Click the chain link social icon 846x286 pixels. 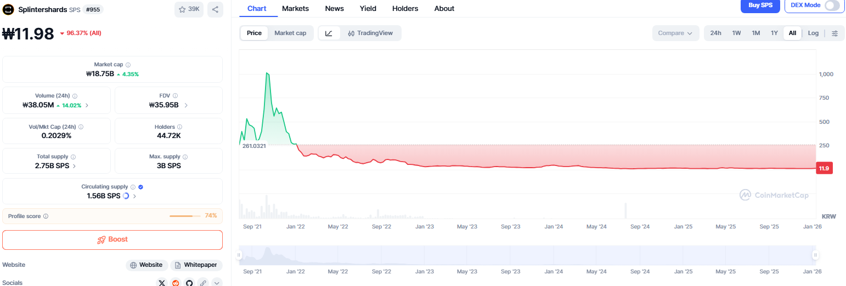pyautogui.click(x=203, y=283)
